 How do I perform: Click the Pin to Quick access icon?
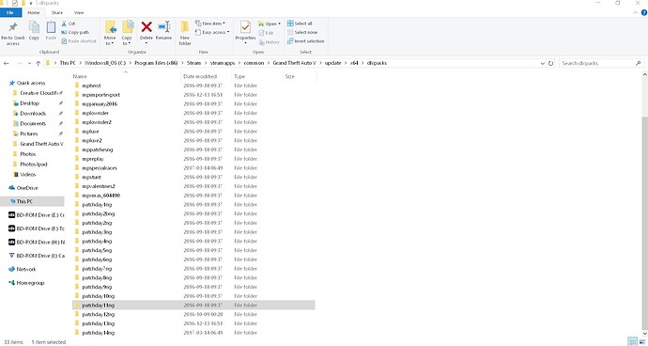[13, 27]
